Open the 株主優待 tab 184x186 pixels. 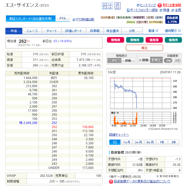[x=113, y=31]
